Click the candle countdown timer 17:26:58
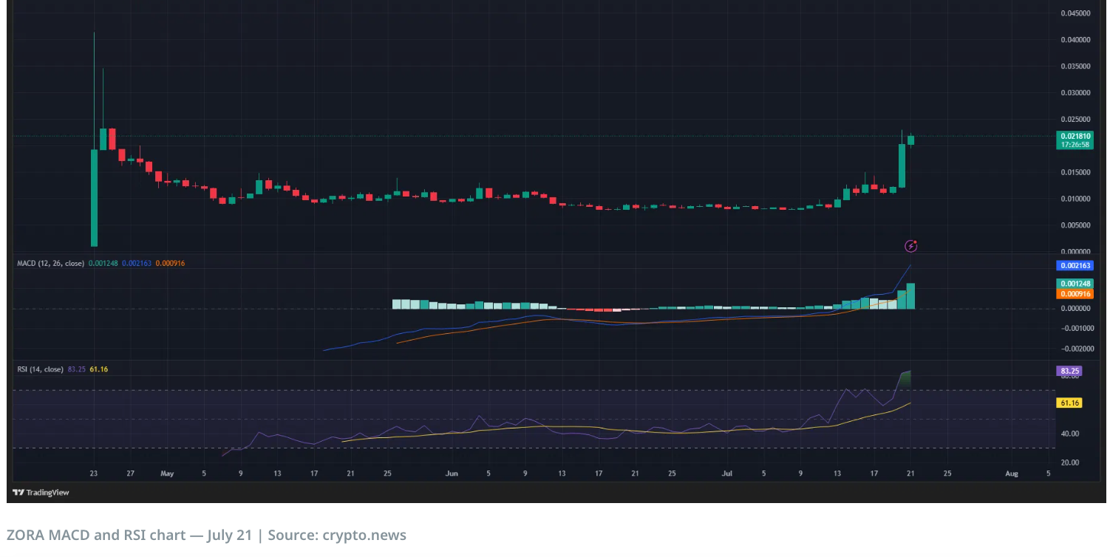This screenshot has width=1110, height=557. tap(1075, 145)
